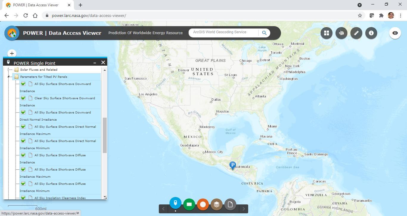Open the tab search dropdown arrow
407x216 pixels.
(x=360, y=5)
